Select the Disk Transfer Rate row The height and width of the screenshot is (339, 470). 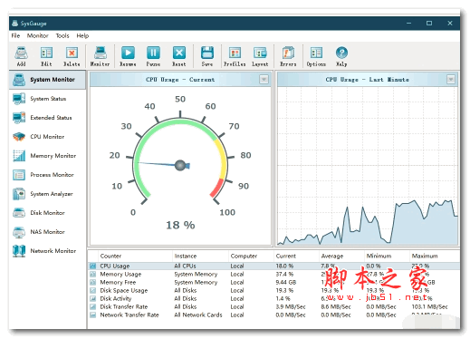pos(274,306)
